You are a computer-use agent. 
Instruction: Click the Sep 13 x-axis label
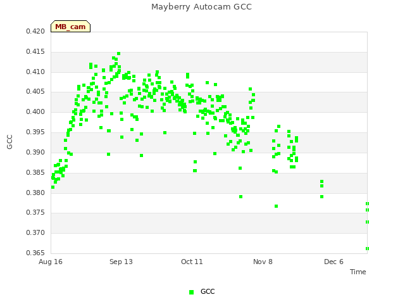[x=121, y=262]
